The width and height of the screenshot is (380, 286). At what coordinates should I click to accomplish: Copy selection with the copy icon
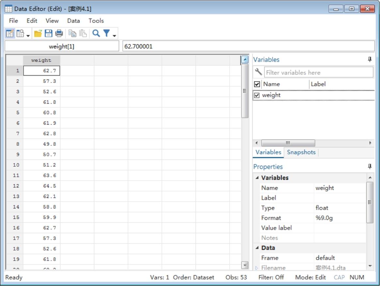72,33
